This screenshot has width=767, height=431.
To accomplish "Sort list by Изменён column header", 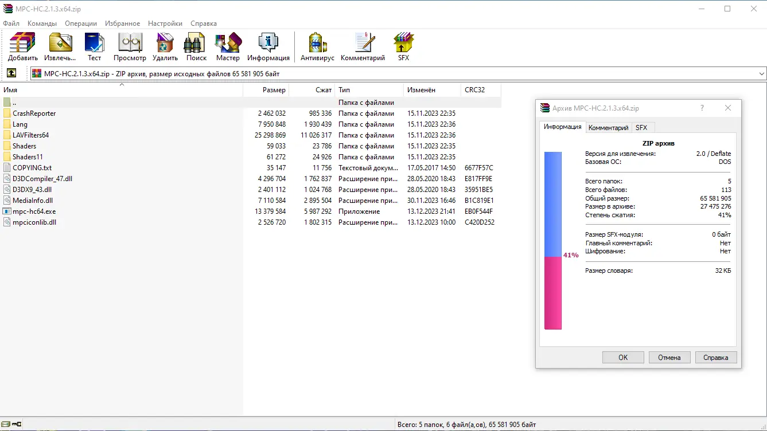I will 432,90.
